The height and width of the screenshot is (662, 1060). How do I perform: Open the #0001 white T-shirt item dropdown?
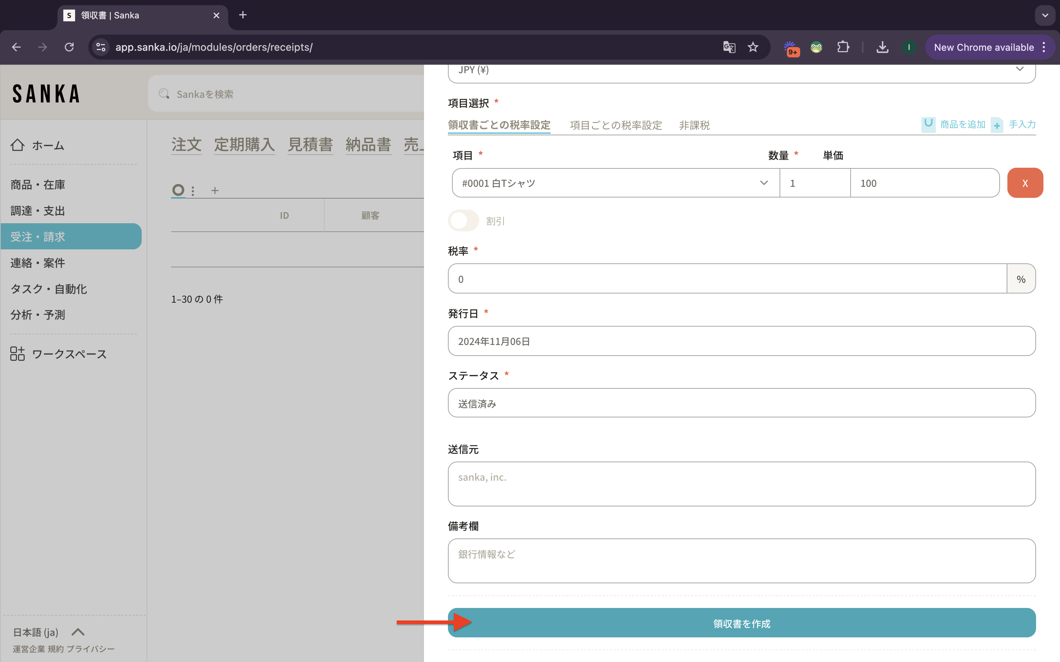pos(615,183)
